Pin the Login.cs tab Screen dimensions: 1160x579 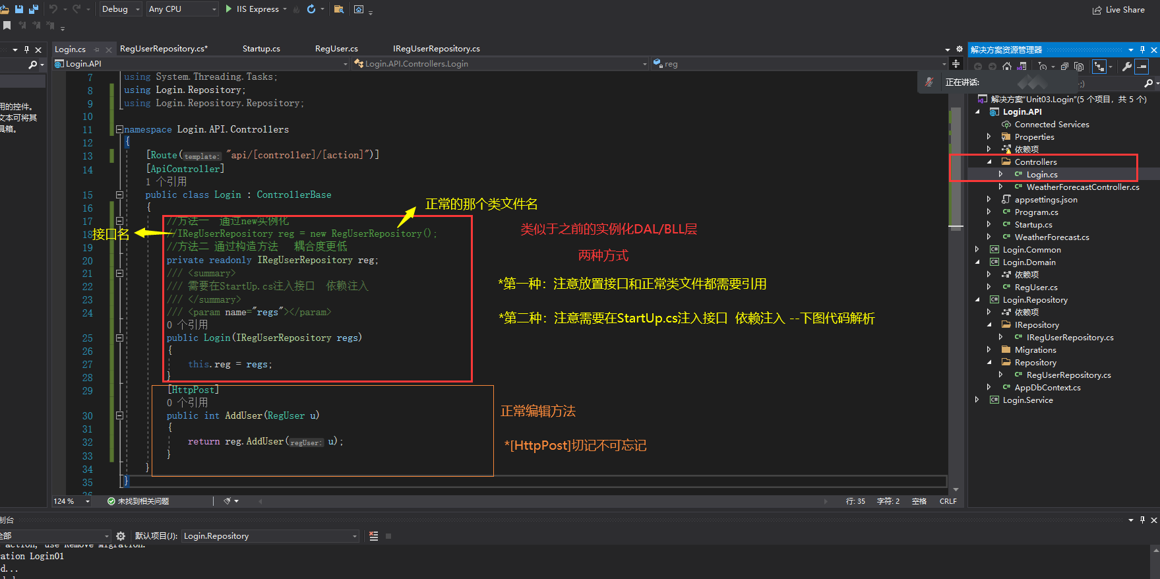pyautogui.click(x=97, y=49)
